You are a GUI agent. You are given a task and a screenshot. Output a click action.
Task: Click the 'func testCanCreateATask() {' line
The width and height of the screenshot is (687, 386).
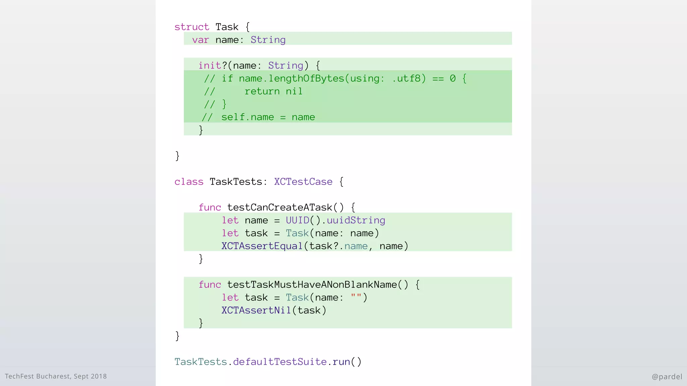tap(277, 207)
